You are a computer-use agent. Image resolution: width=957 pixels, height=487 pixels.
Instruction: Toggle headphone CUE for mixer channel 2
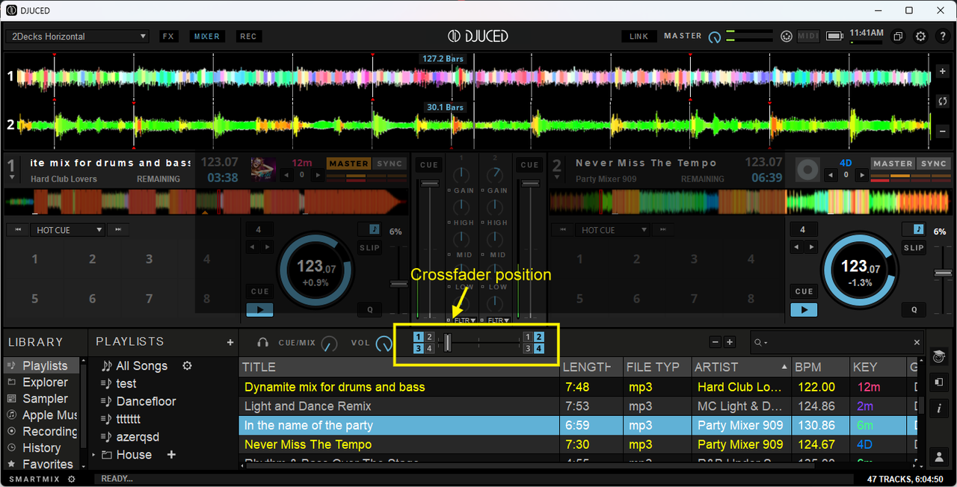[x=529, y=165]
